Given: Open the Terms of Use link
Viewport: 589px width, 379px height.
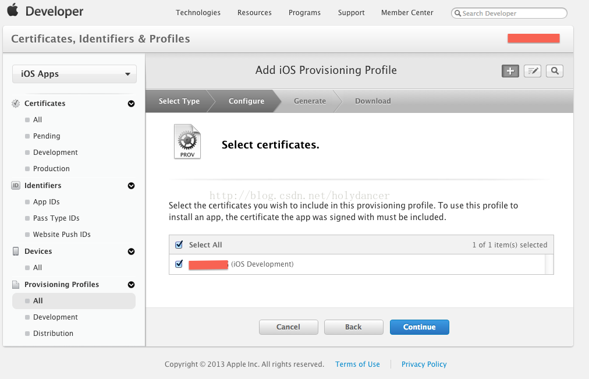Looking at the screenshot, I should (357, 364).
